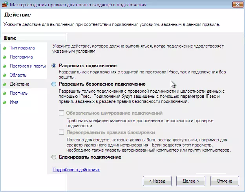Screen dimensions: 245x192
Task: Click the Действие page heading
Action: (x=18, y=15)
